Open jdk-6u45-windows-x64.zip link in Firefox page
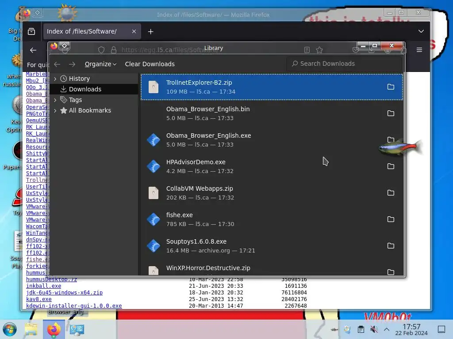 64,293
